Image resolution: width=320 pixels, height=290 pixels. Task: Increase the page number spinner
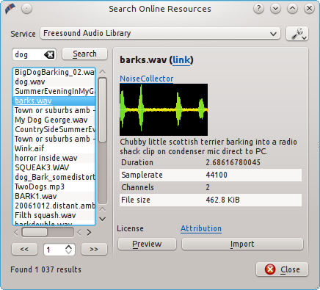(69, 247)
